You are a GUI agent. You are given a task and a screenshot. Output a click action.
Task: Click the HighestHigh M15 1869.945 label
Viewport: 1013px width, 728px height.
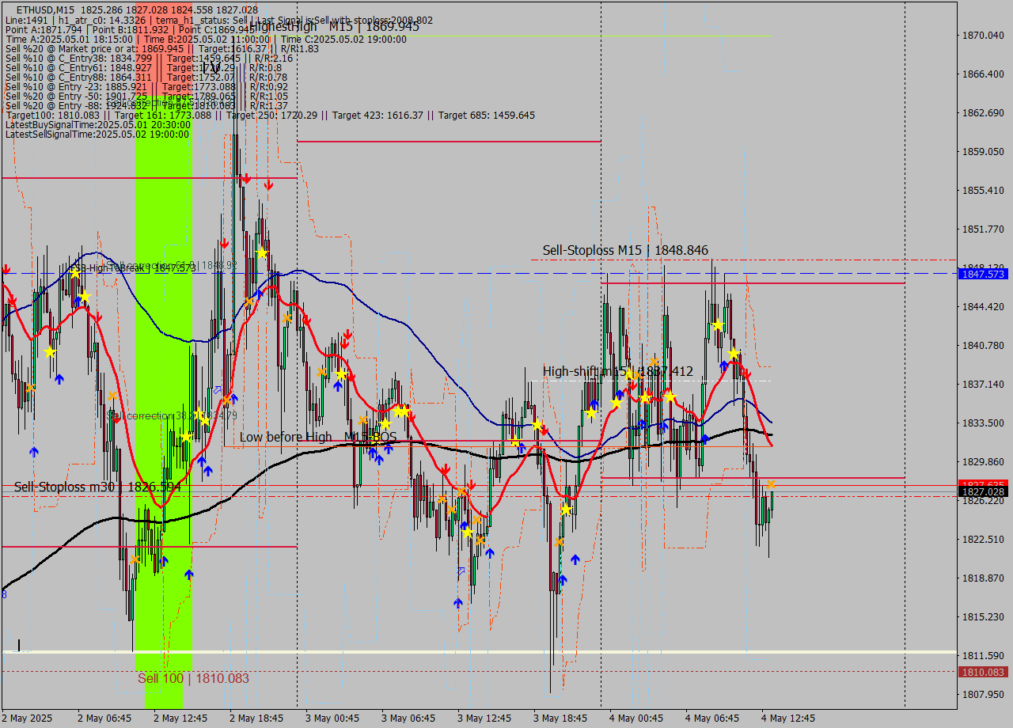pyautogui.click(x=334, y=27)
